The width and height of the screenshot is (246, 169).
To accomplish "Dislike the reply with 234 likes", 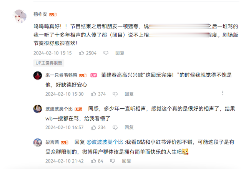I will coord(115,128).
